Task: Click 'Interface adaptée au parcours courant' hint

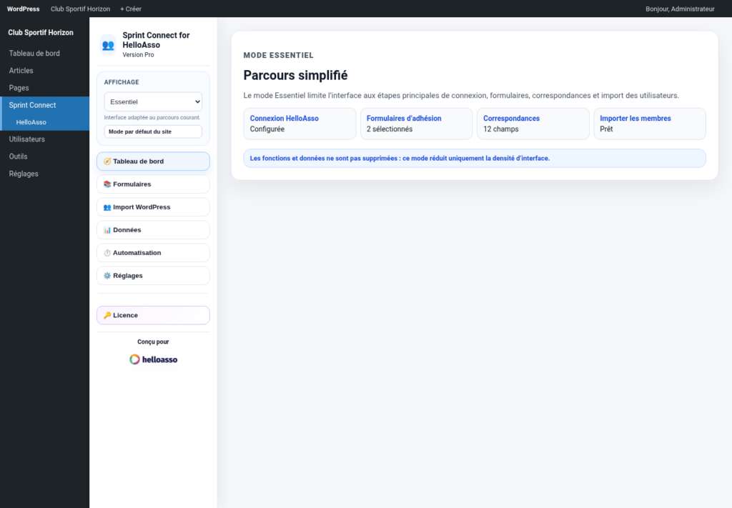Action: click(x=152, y=118)
